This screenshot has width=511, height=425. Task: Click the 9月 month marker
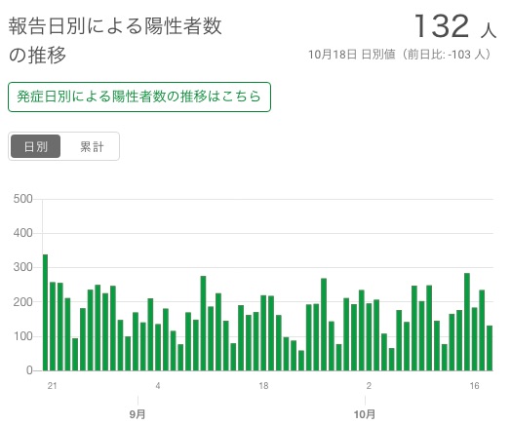[x=138, y=414]
